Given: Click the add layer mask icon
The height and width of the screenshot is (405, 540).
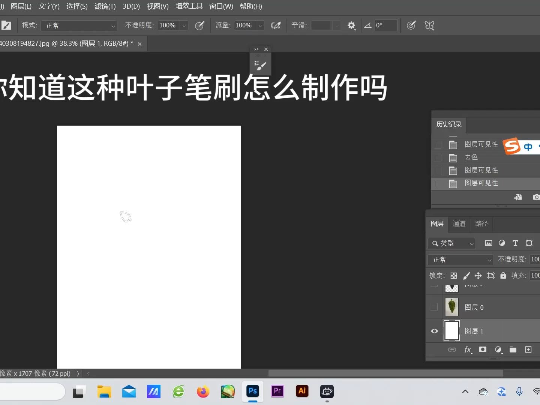Looking at the screenshot, I should (483, 349).
